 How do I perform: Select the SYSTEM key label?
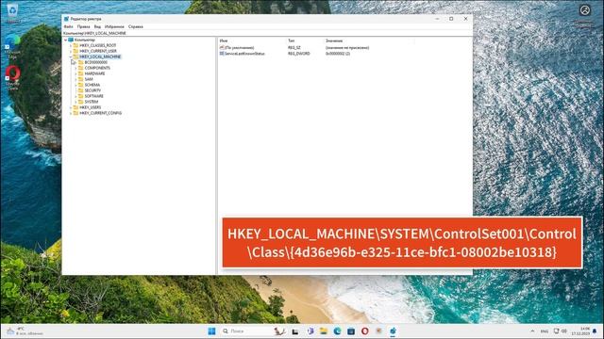[x=92, y=102]
